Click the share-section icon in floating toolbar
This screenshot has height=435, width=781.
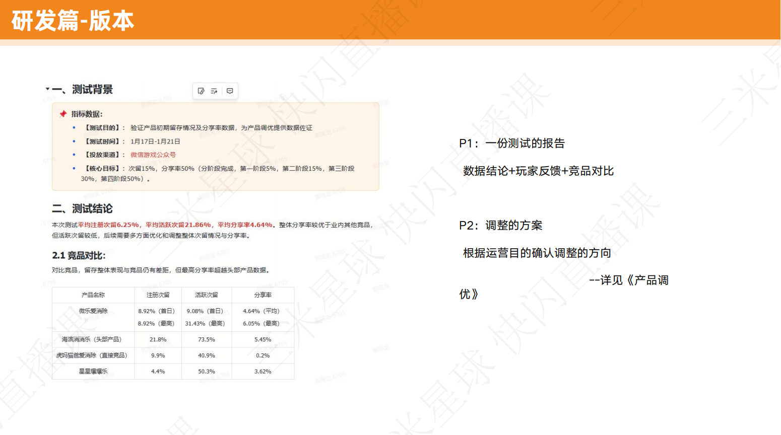click(x=214, y=91)
